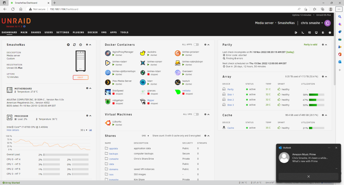The image size is (344, 185).
Task: Collapse the Processor section
Action: pos(90,116)
